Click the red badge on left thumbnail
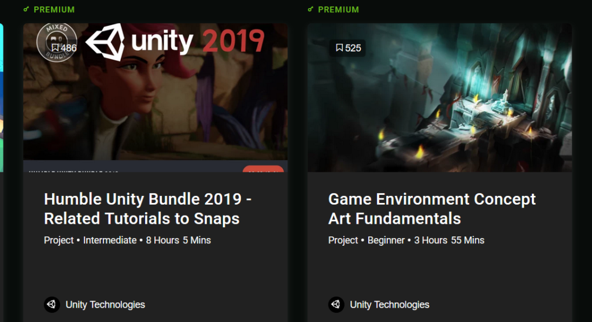The width and height of the screenshot is (592, 322). [263, 169]
